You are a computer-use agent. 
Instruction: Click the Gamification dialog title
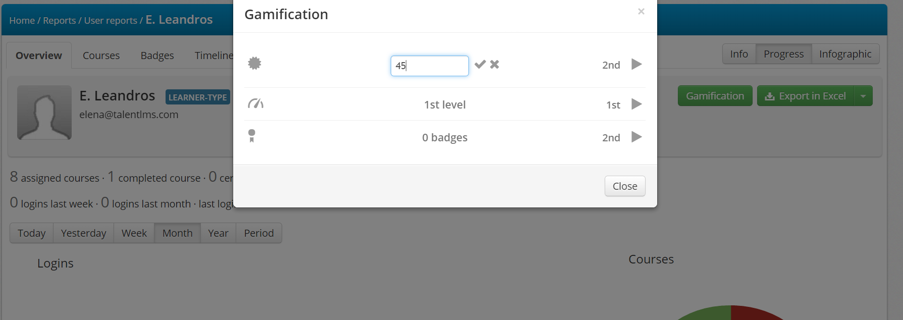pyautogui.click(x=286, y=14)
